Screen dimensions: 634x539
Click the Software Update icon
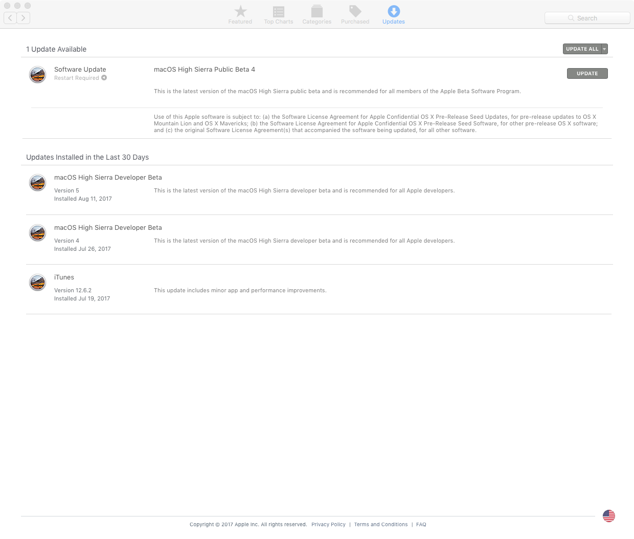[x=37, y=74]
